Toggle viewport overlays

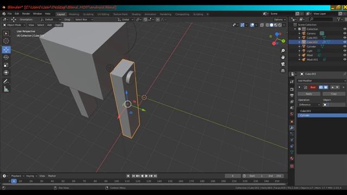252,25
